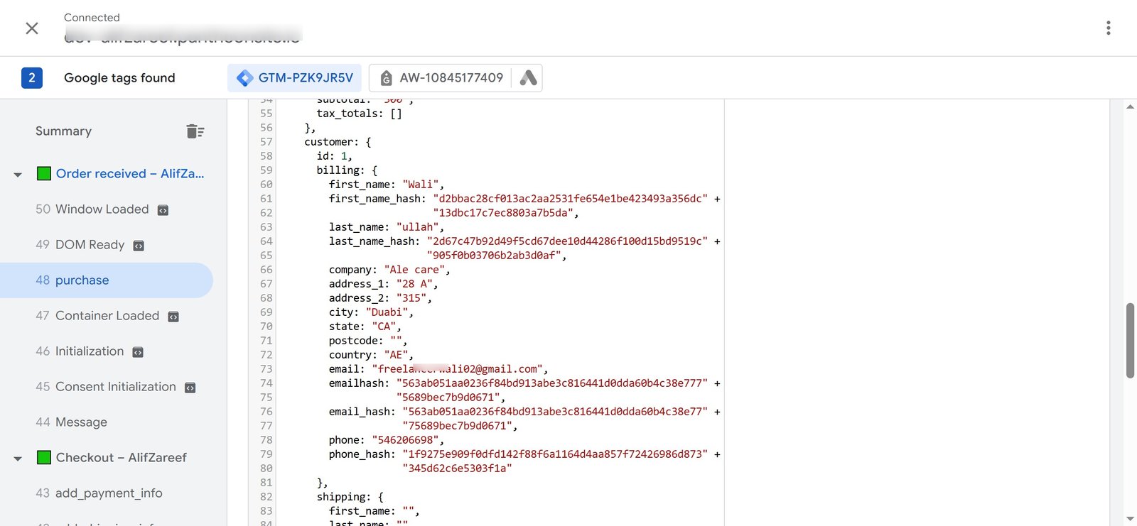Select event 43 add_payment_info
The width and height of the screenshot is (1137, 526).
click(99, 493)
